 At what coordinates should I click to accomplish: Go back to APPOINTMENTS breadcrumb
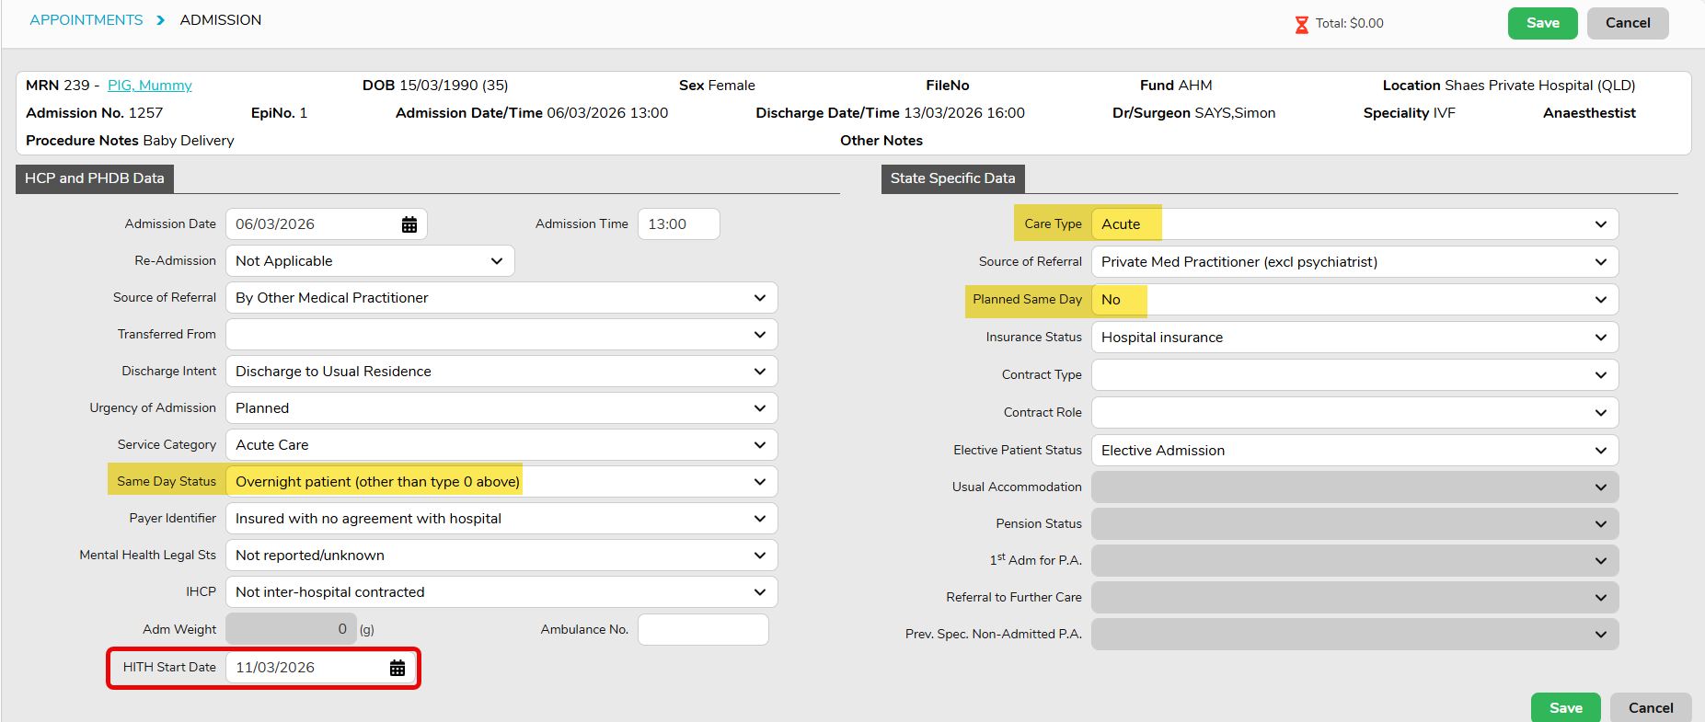point(86,20)
